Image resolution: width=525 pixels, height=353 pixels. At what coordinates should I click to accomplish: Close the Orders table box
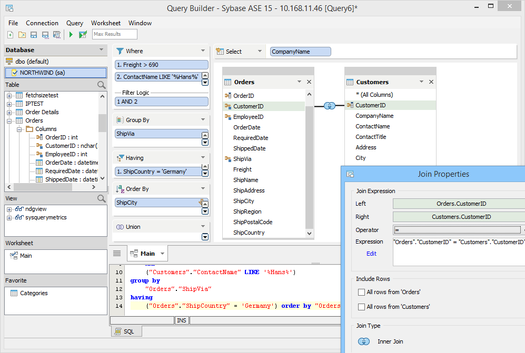click(309, 82)
